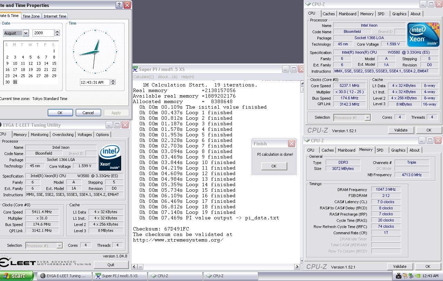The image size is (443, 281).
Task: Click the top CPU-Z window title icon
Action: point(308,4)
